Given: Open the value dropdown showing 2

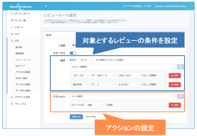Looking at the screenshot, I should click(x=105, y=84).
